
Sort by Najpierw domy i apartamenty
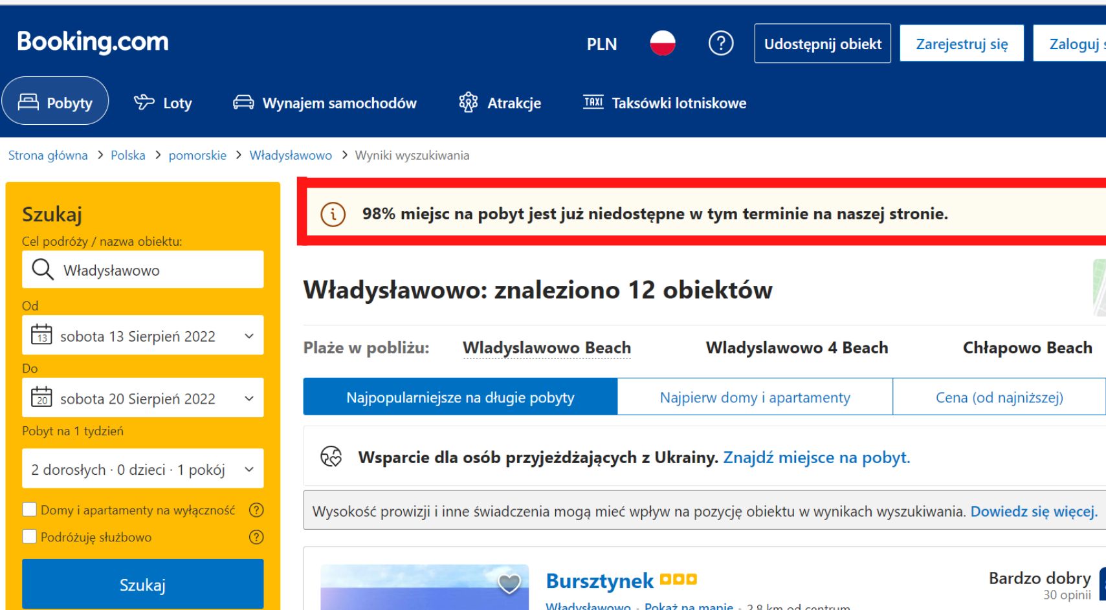[755, 397]
